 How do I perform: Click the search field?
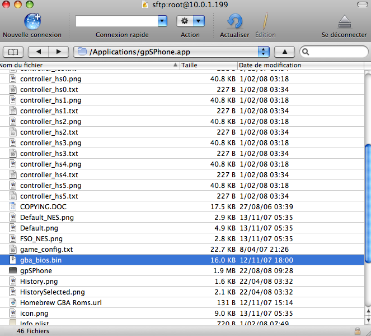click(x=334, y=52)
